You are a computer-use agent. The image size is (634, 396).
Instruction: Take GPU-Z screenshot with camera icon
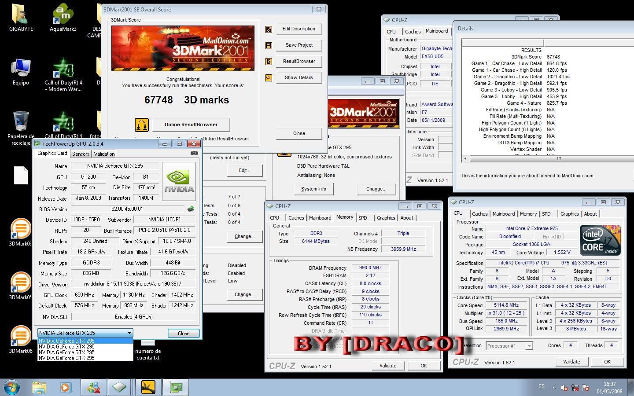click(194, 153)
